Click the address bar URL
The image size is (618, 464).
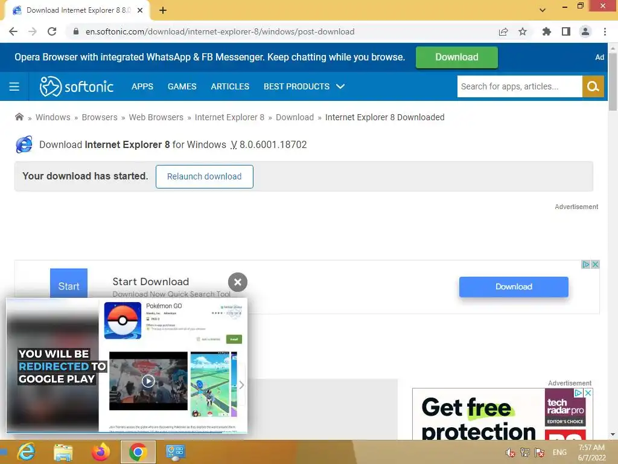coord(220,31)
